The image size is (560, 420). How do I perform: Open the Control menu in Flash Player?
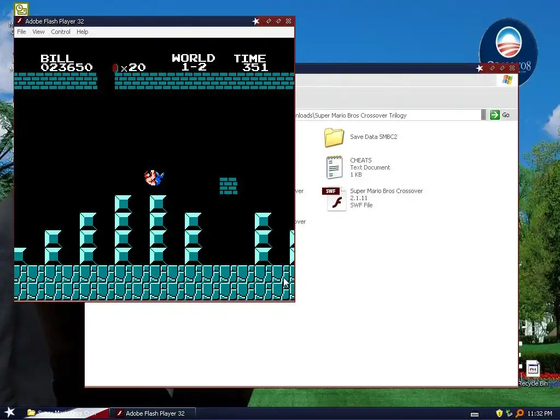60,32
